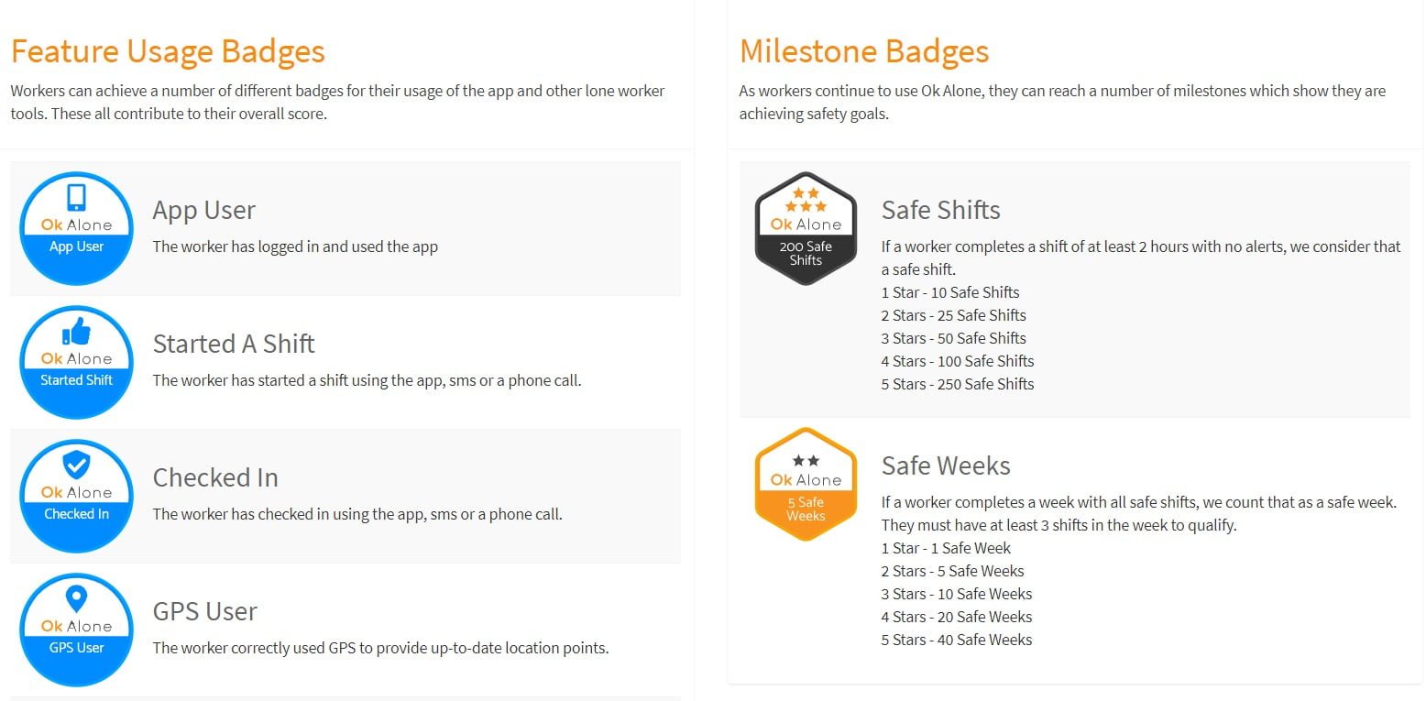The width and height of the screenshot is (1426, 701).
Task: Click the Safe Weeks title
Action: click(946, 466)
